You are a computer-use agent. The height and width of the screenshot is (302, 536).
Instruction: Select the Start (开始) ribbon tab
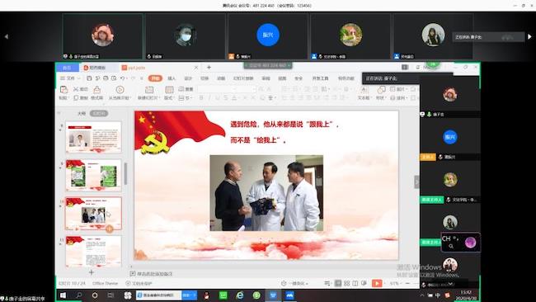coord(155,78)
